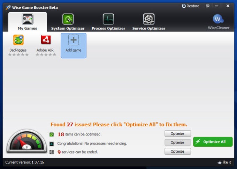This screenshot has width=237, height=169.
Task: Click the Restore button
Action: [x=190, y=6]
